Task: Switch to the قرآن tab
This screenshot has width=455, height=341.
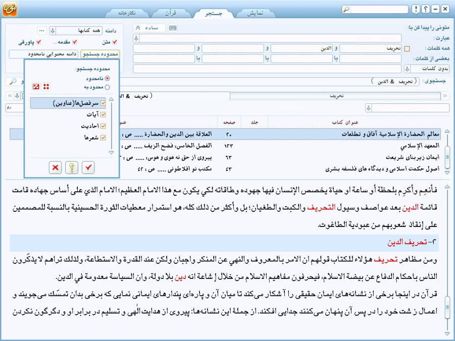Action: 171,13
